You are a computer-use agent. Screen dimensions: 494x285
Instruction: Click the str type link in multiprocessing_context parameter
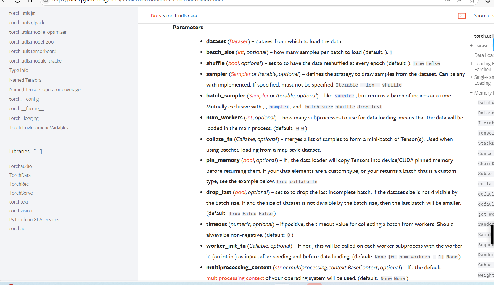point(278,268)
